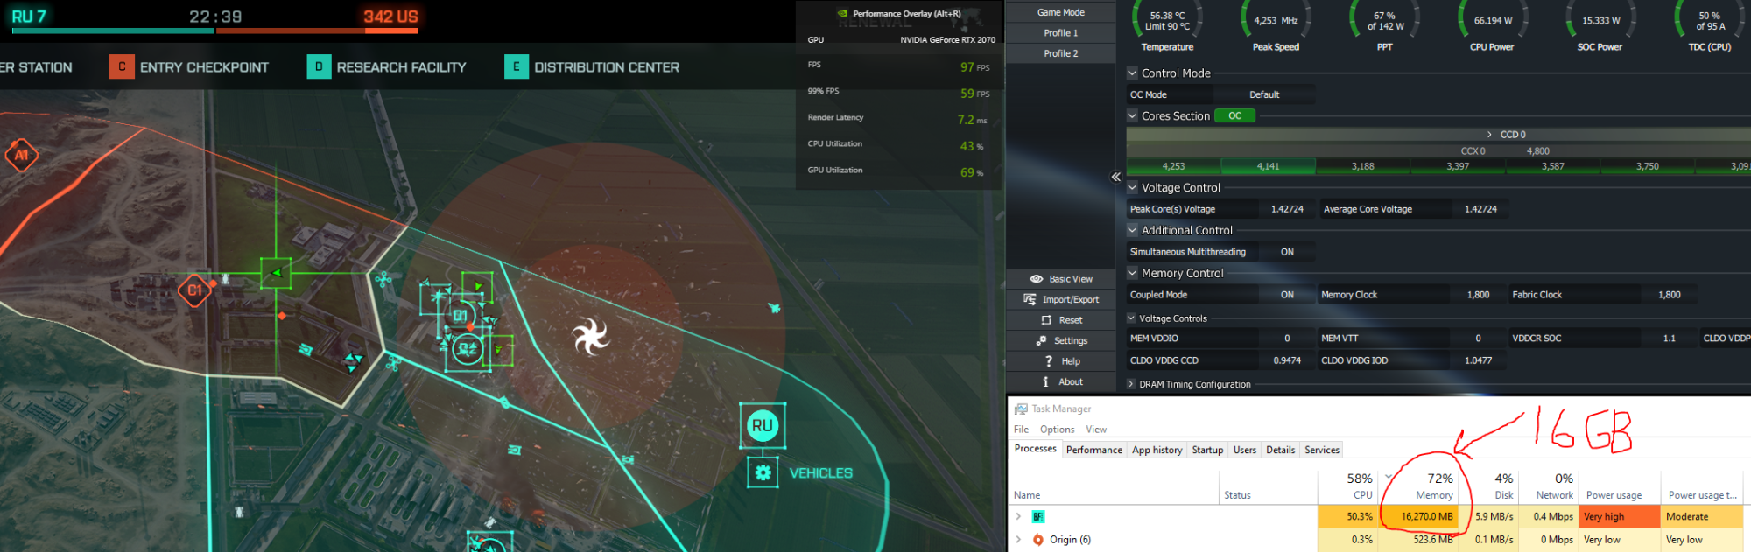Viewport: 1751px width, 552px height.
Task: Click the highlighted 4,141 core speed bar
Action: pos(1268,166)
